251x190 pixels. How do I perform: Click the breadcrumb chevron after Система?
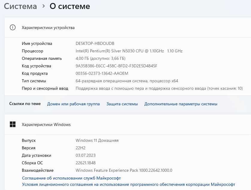(43, 6)
